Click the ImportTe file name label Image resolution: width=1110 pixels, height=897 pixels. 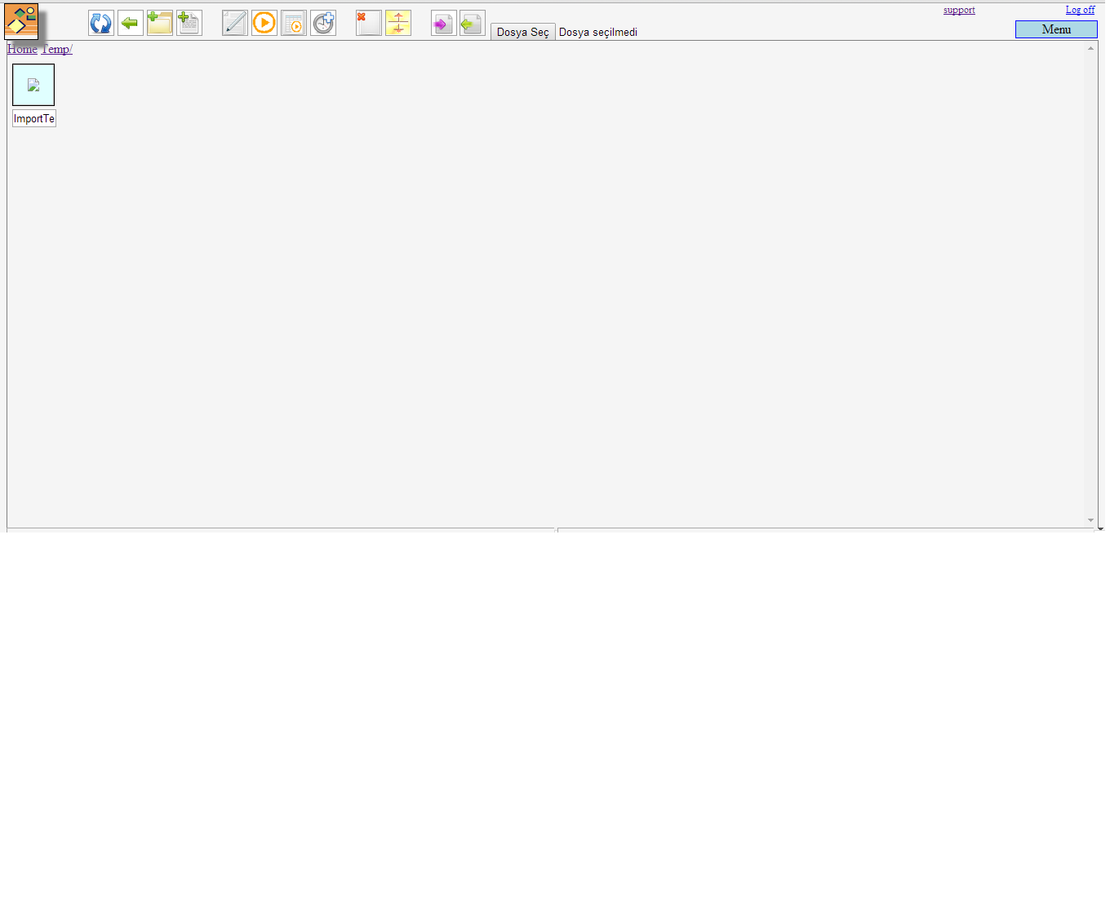coord(34,118)
